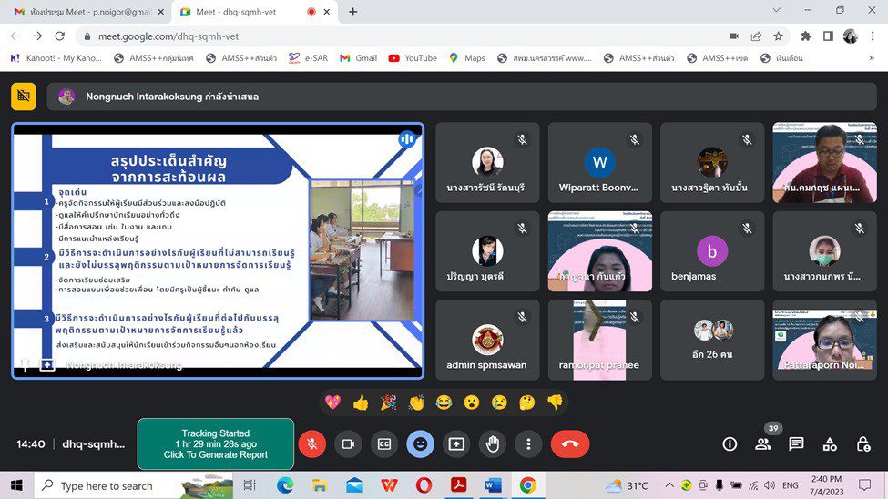The height and width of the screenshot is (499, 888).
Task: Click the camera indicator in address bar
Action: click(734, 36)
